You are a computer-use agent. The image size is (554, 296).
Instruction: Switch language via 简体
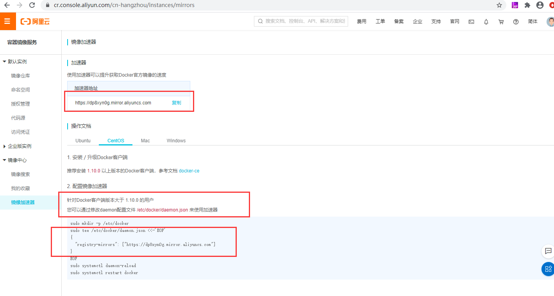(533, 22)
